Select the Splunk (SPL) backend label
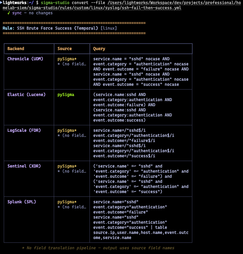Screen dimensions: 243x254 tap(21, 202)
